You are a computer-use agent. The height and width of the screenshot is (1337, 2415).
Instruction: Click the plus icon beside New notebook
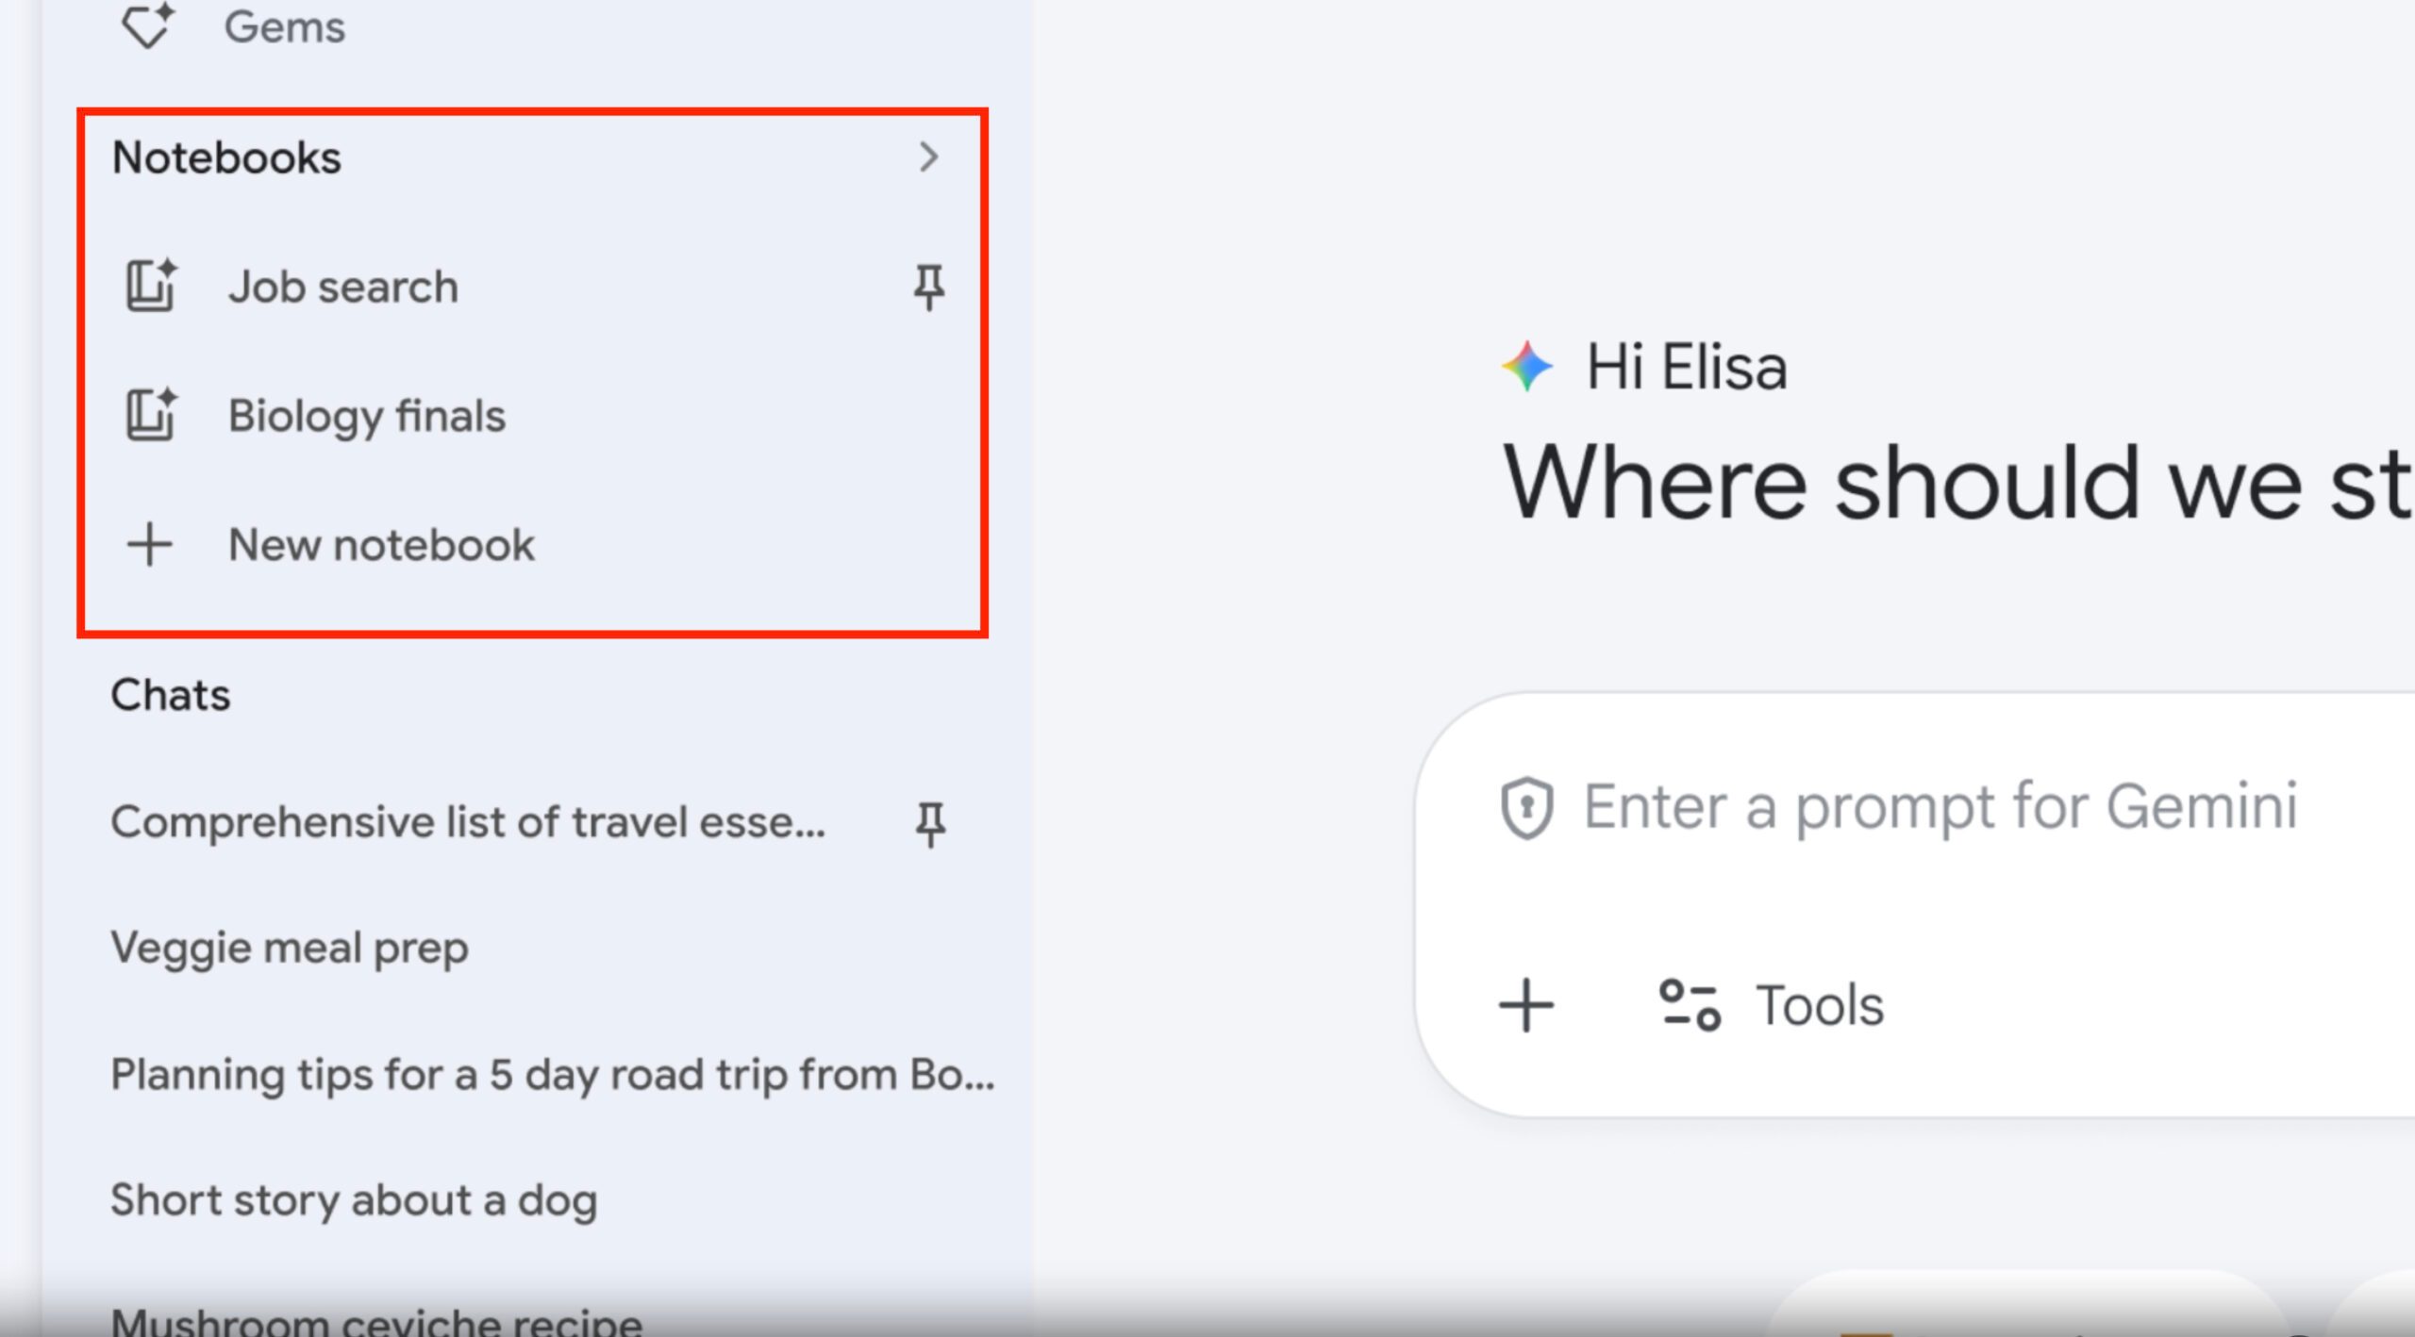pos(150,545)
